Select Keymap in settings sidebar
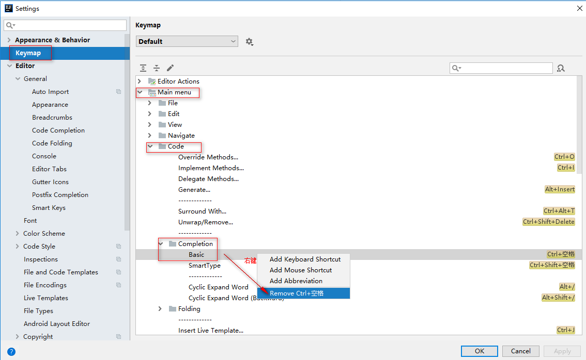Screen dimensions: 586x360 [x=65, y=53]
